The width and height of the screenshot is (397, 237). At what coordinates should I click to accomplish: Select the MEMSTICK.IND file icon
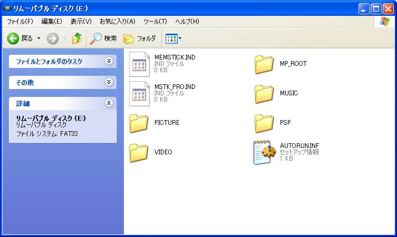(140, 64)
